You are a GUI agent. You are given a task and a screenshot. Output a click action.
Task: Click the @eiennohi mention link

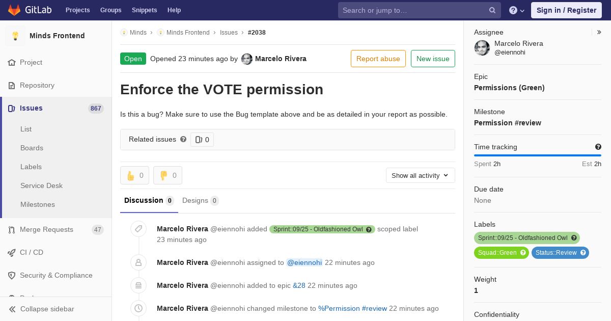[304, 262]
